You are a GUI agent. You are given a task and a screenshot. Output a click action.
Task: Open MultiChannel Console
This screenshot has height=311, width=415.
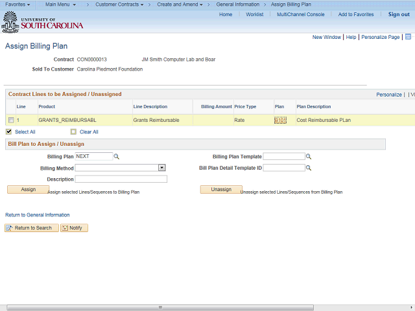(301, 14)
